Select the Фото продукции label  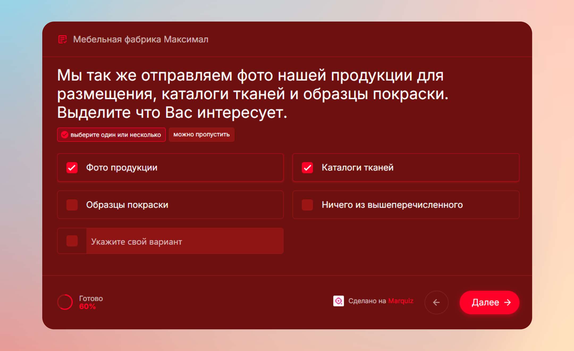tap(122, 168)
